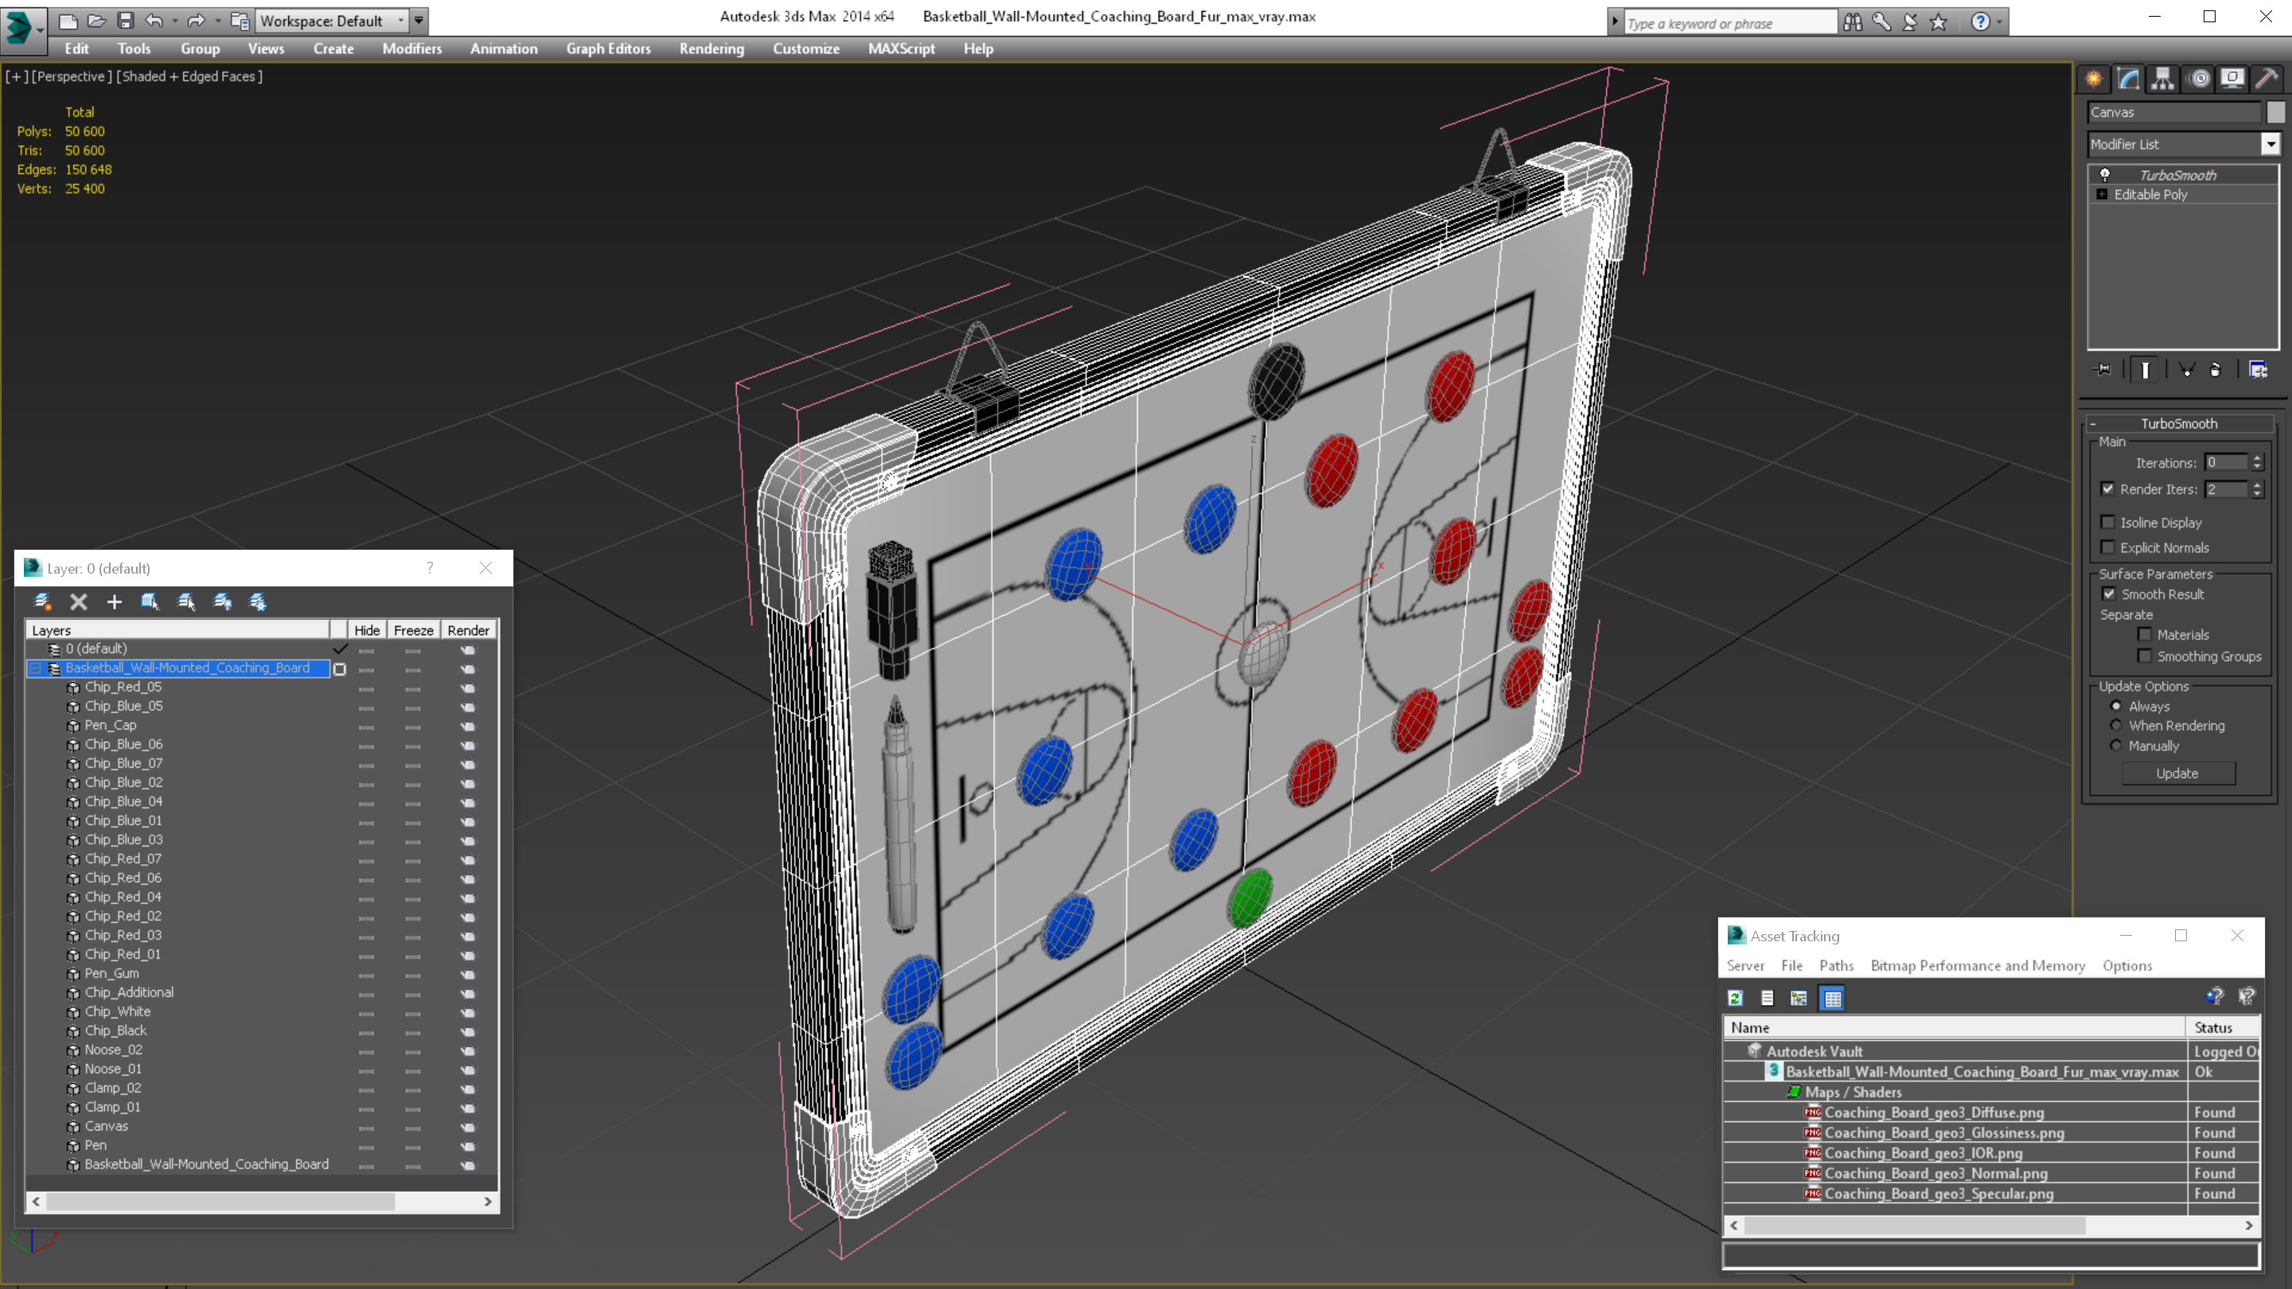Switch Asset Tracking to table view icon

[x=1832, y=998]
